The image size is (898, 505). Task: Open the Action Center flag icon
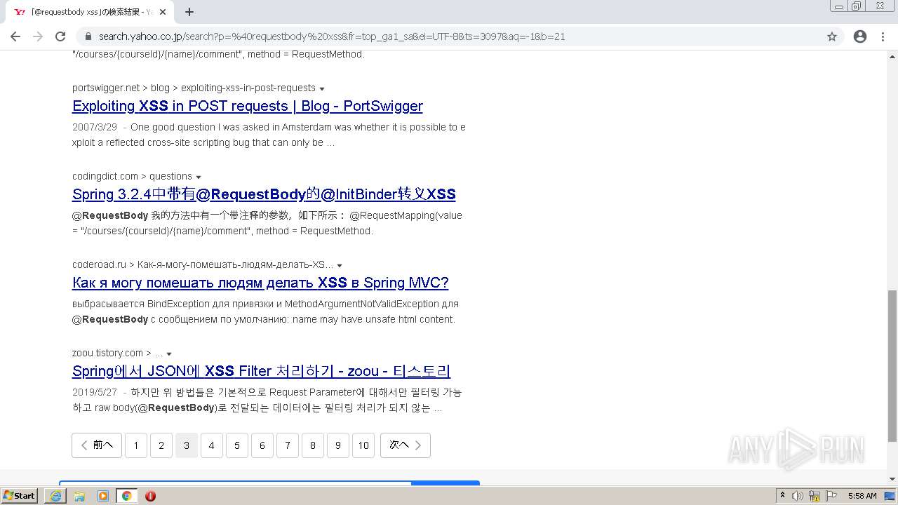(831, 496)
